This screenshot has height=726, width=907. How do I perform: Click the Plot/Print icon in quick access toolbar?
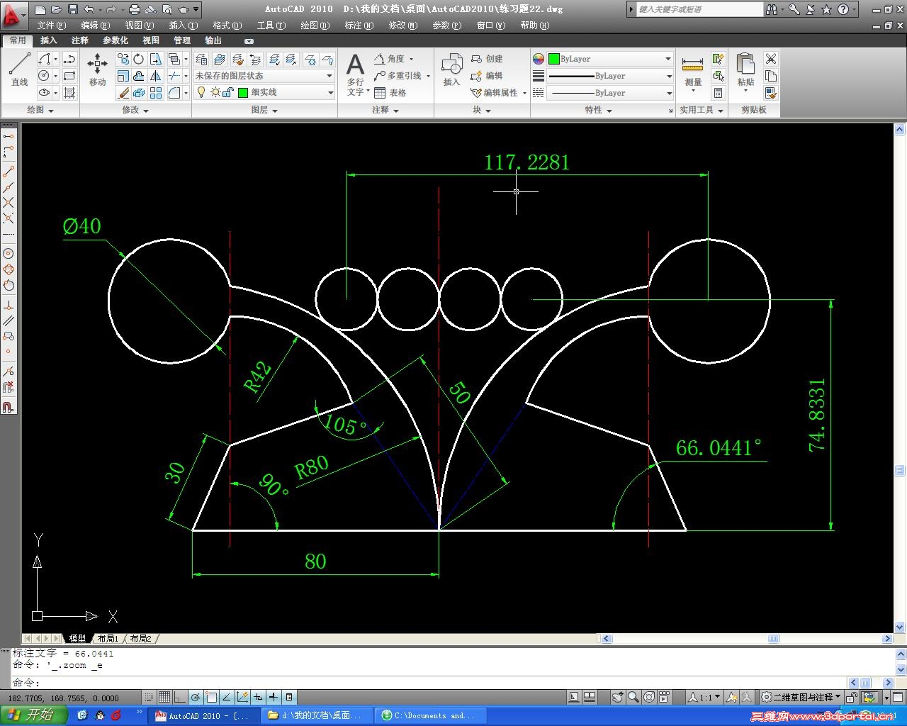(135, 9)
